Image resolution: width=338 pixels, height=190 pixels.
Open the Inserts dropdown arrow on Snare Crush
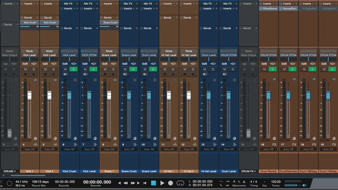[x=134, y=8]
